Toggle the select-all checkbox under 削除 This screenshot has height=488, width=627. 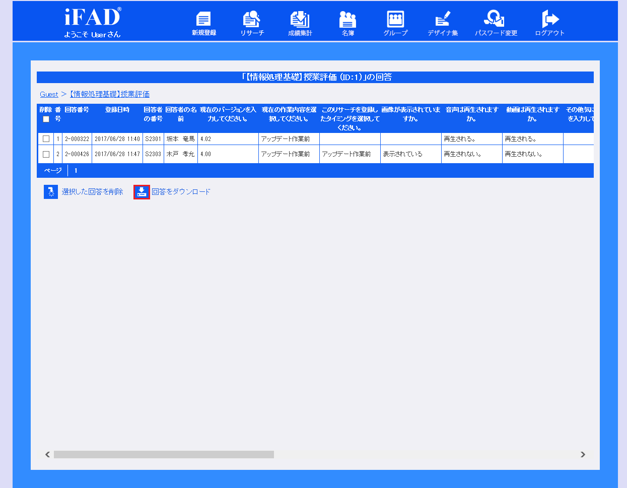[46, 119]
